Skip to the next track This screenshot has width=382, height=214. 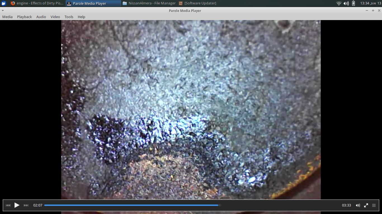(26, 205)
